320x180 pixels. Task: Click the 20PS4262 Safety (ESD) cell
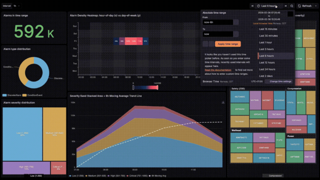point(240,109)
